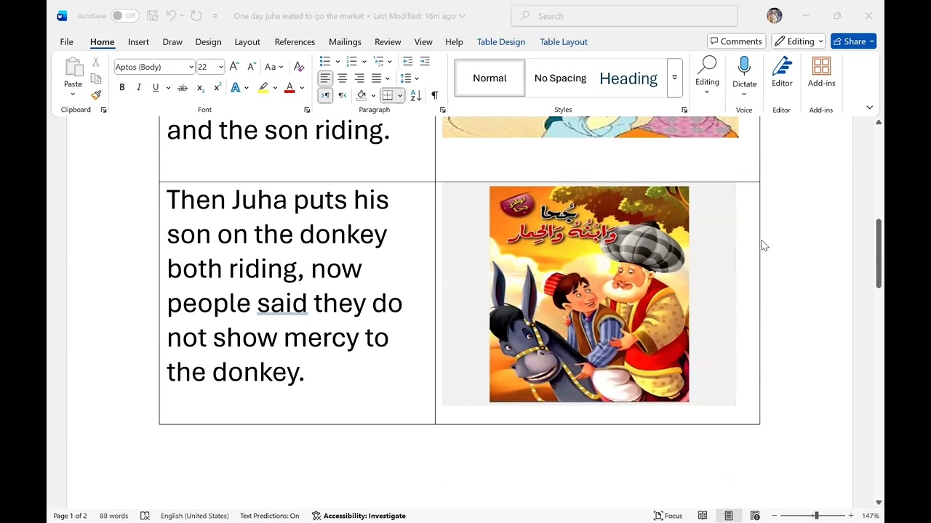
Task: Open the Editor pane
Action: click(x=782, y=73)
